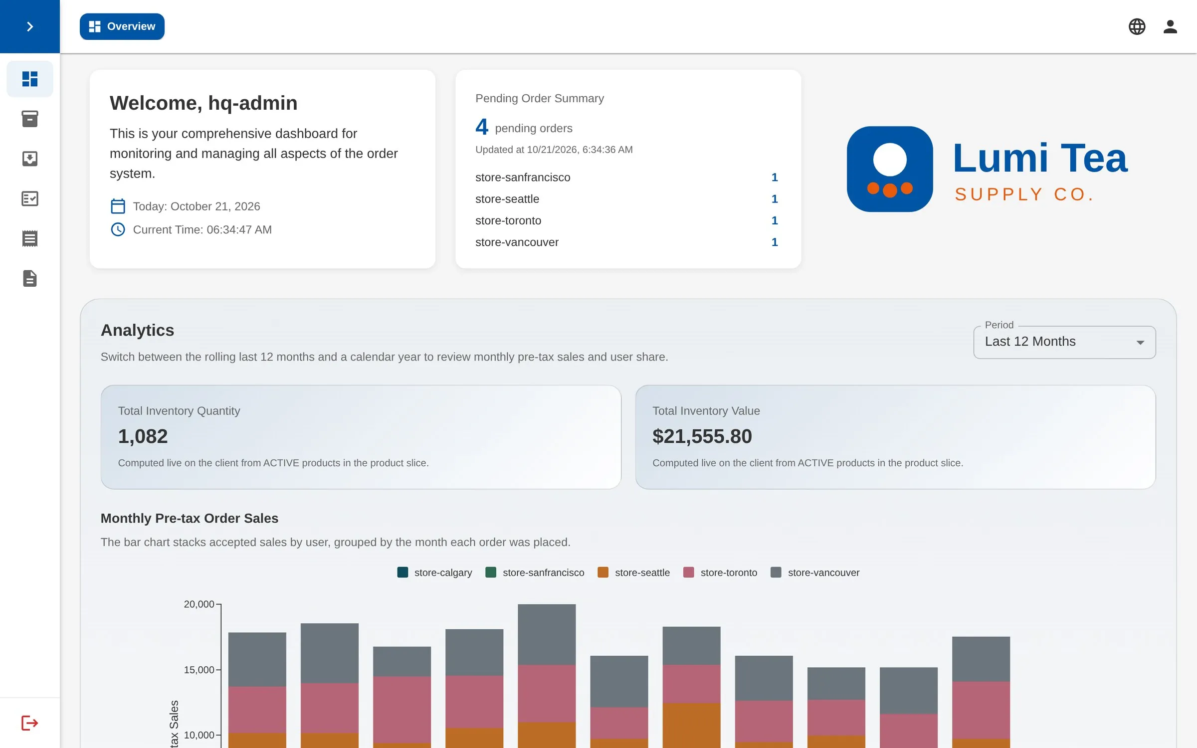1197x748 pixels.
Task: Toggle store-calgary legend swatch
Action: pos(402,572)
